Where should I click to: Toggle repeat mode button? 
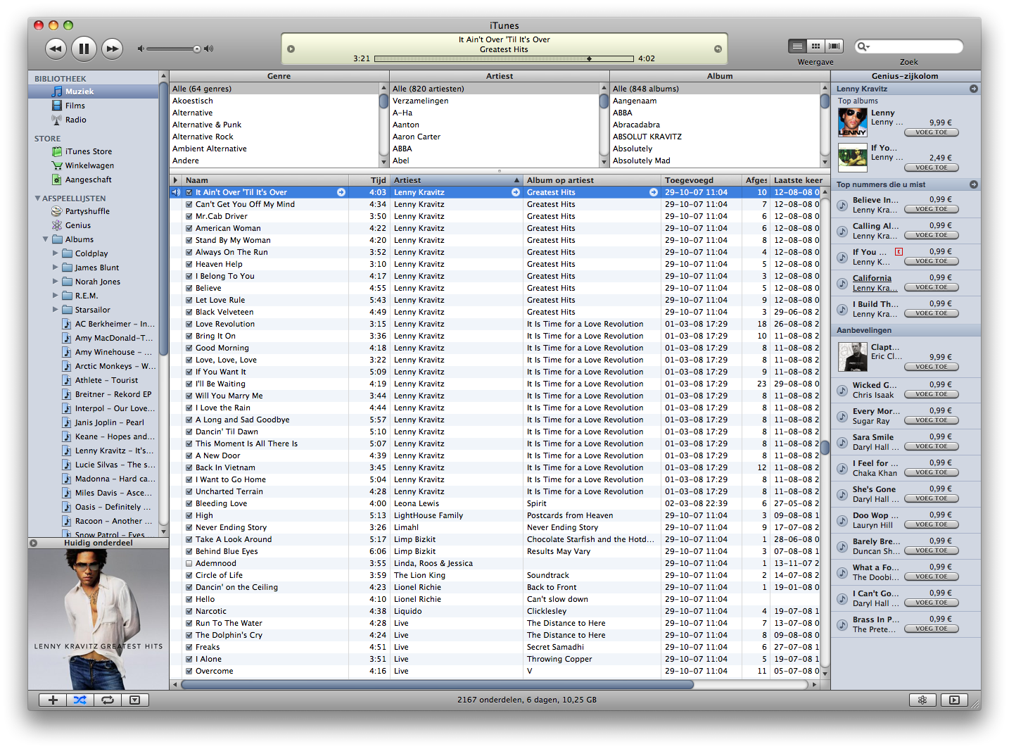tap(107, 700)
